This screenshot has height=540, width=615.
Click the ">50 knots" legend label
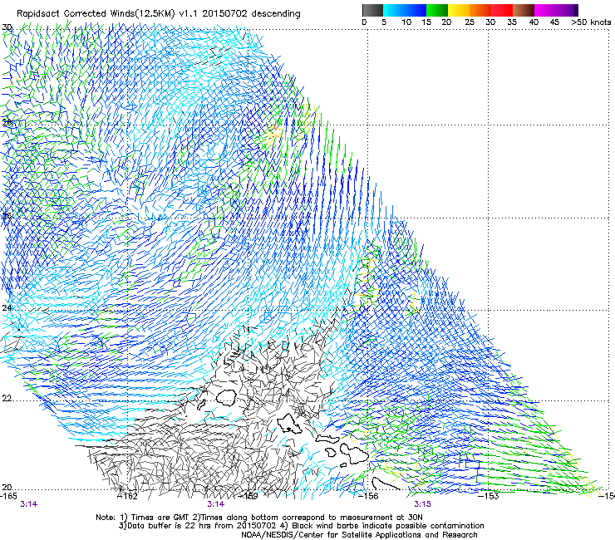591,22
